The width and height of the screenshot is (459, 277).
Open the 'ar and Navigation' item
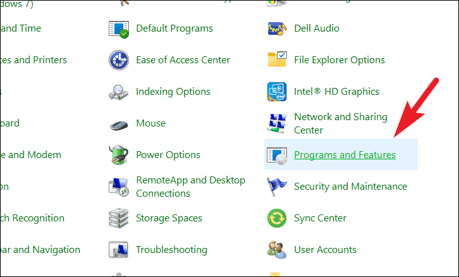click(40, 250)
